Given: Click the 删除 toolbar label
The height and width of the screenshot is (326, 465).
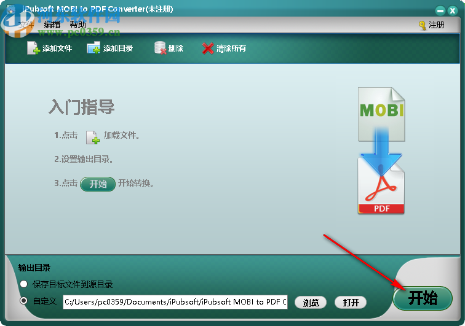Looking at the screenshot, I should click(x=175, y=49).
